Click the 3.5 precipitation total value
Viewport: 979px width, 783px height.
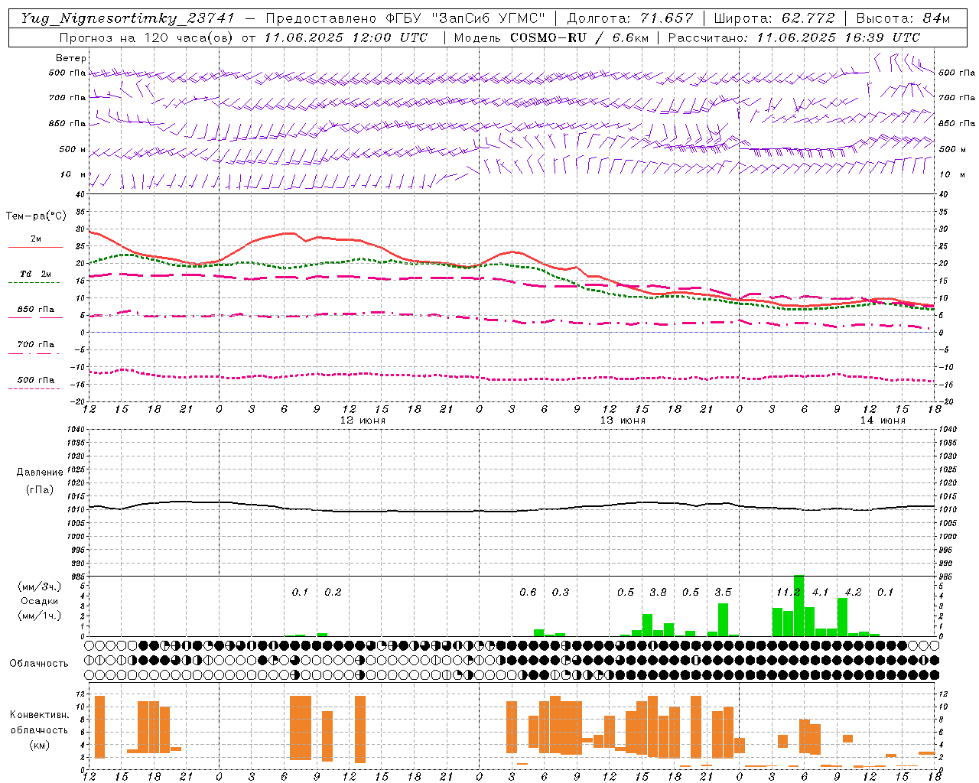click(723, 592)
